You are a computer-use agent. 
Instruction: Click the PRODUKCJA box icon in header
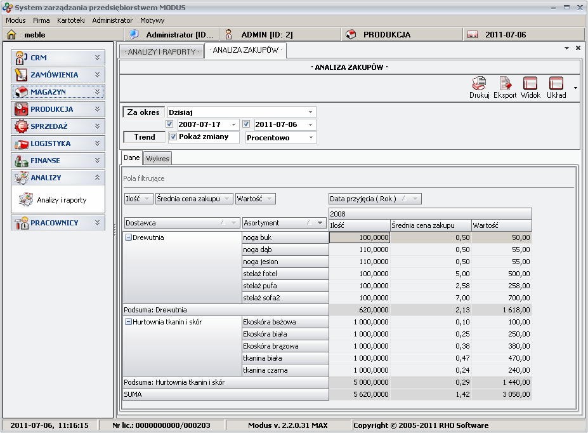tap(351, 35)
